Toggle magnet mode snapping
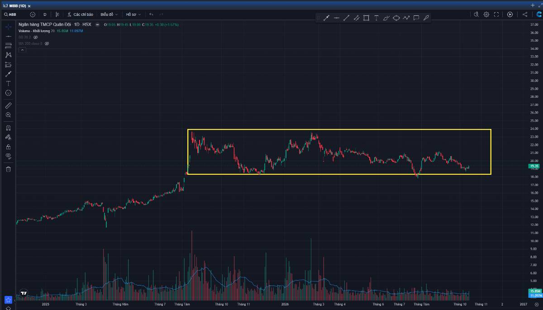This screenshot has height=310, width=543. (x=8, y=128)
